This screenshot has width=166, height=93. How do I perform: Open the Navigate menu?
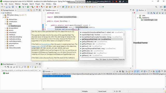[x=25, y=4]
